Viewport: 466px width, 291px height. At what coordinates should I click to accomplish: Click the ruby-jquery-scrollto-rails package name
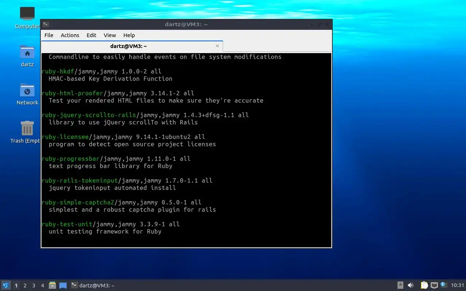[89, 115]
